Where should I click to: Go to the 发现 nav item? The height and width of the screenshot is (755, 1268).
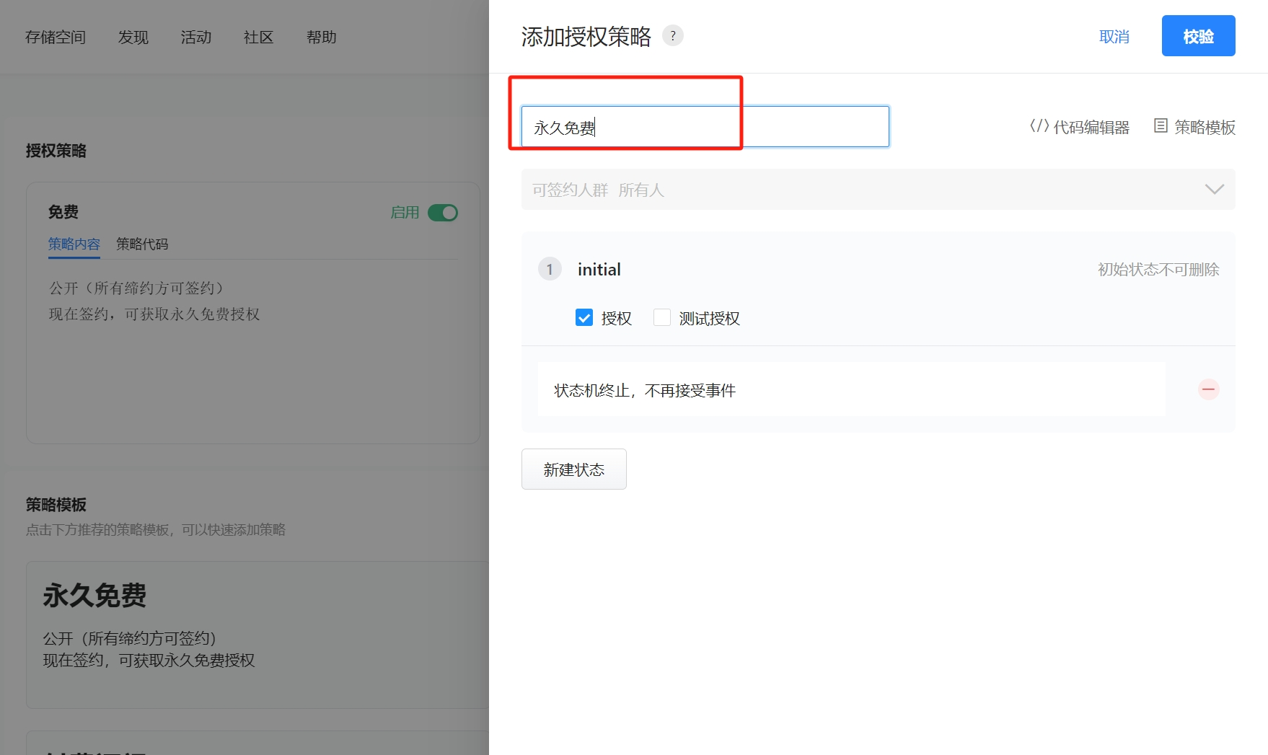point(133,37)
